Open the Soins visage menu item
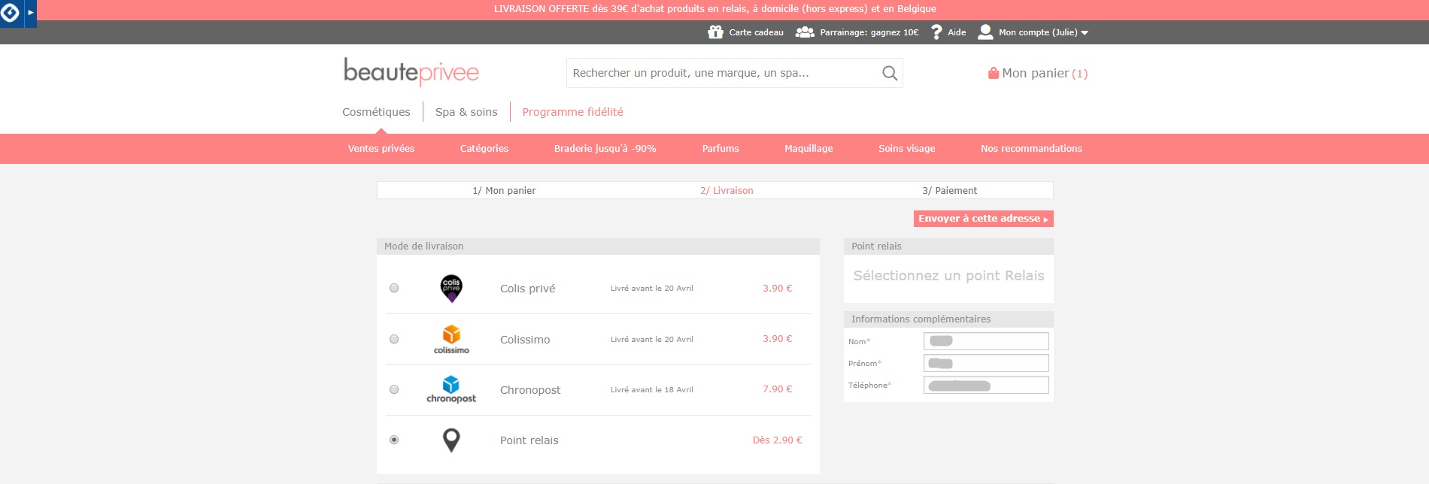Viewport: 1429px width, 484px height. pyautogui.click(x=907, y=149)
